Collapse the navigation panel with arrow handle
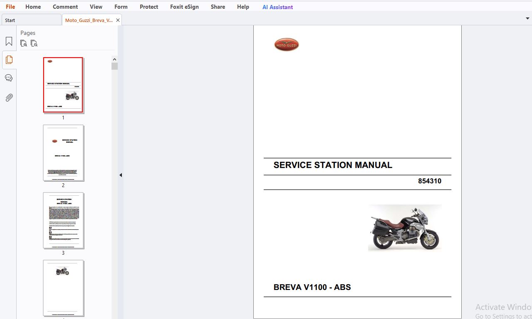The image size is (532, 319). (x=121, y=175)
